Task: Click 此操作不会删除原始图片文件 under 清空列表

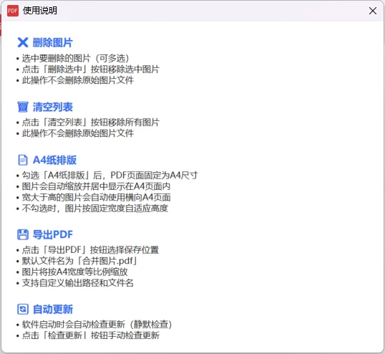Action: click(x=78, y=133)
